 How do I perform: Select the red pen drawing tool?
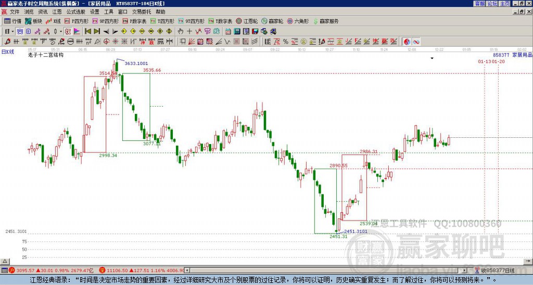pos(7,42)
